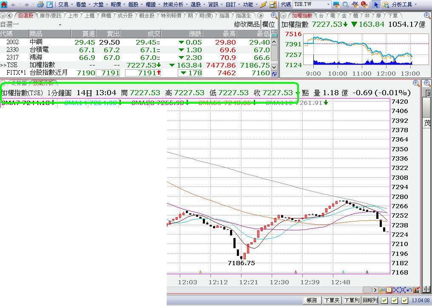The image size is (432, 306).
Task: Click the watchlist scroll-down arrow
Action: [x=274, y=67]
